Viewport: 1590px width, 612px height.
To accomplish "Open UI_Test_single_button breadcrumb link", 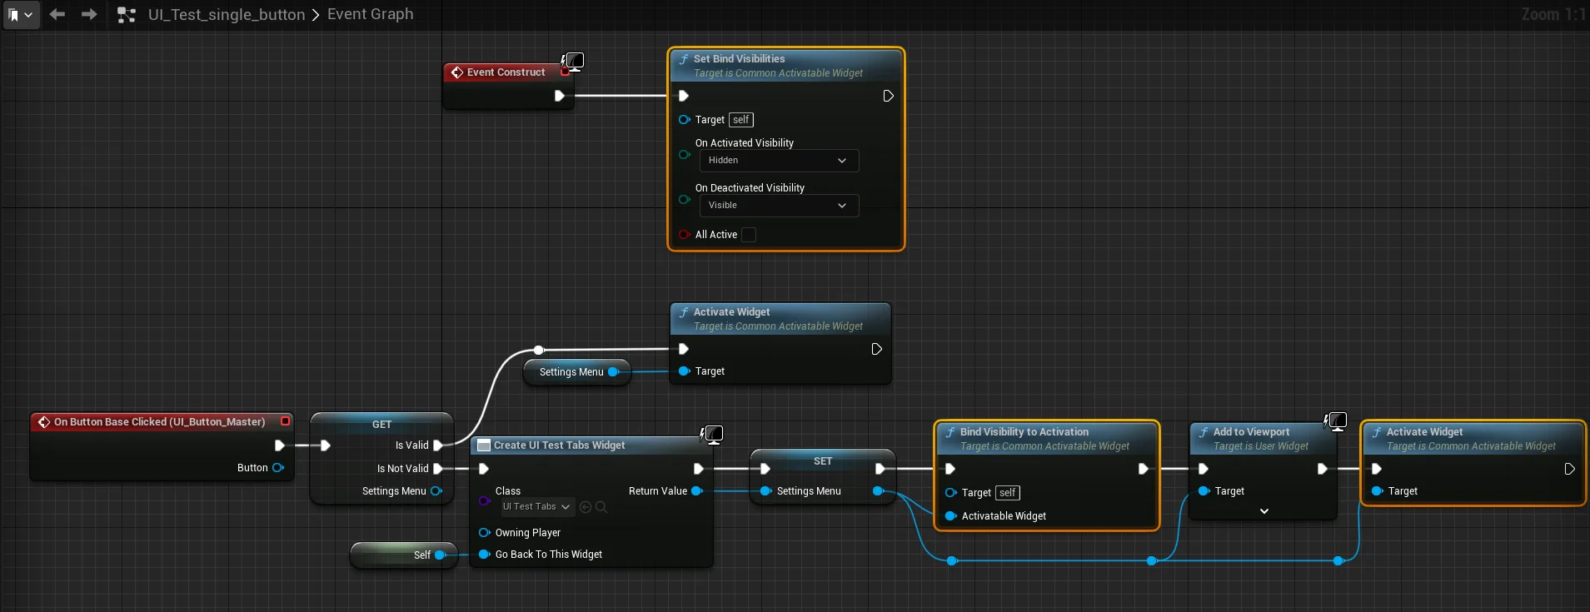I will (227, 15).
